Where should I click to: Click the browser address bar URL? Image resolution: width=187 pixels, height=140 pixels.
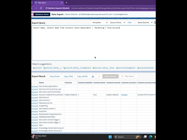click(113, 8)
